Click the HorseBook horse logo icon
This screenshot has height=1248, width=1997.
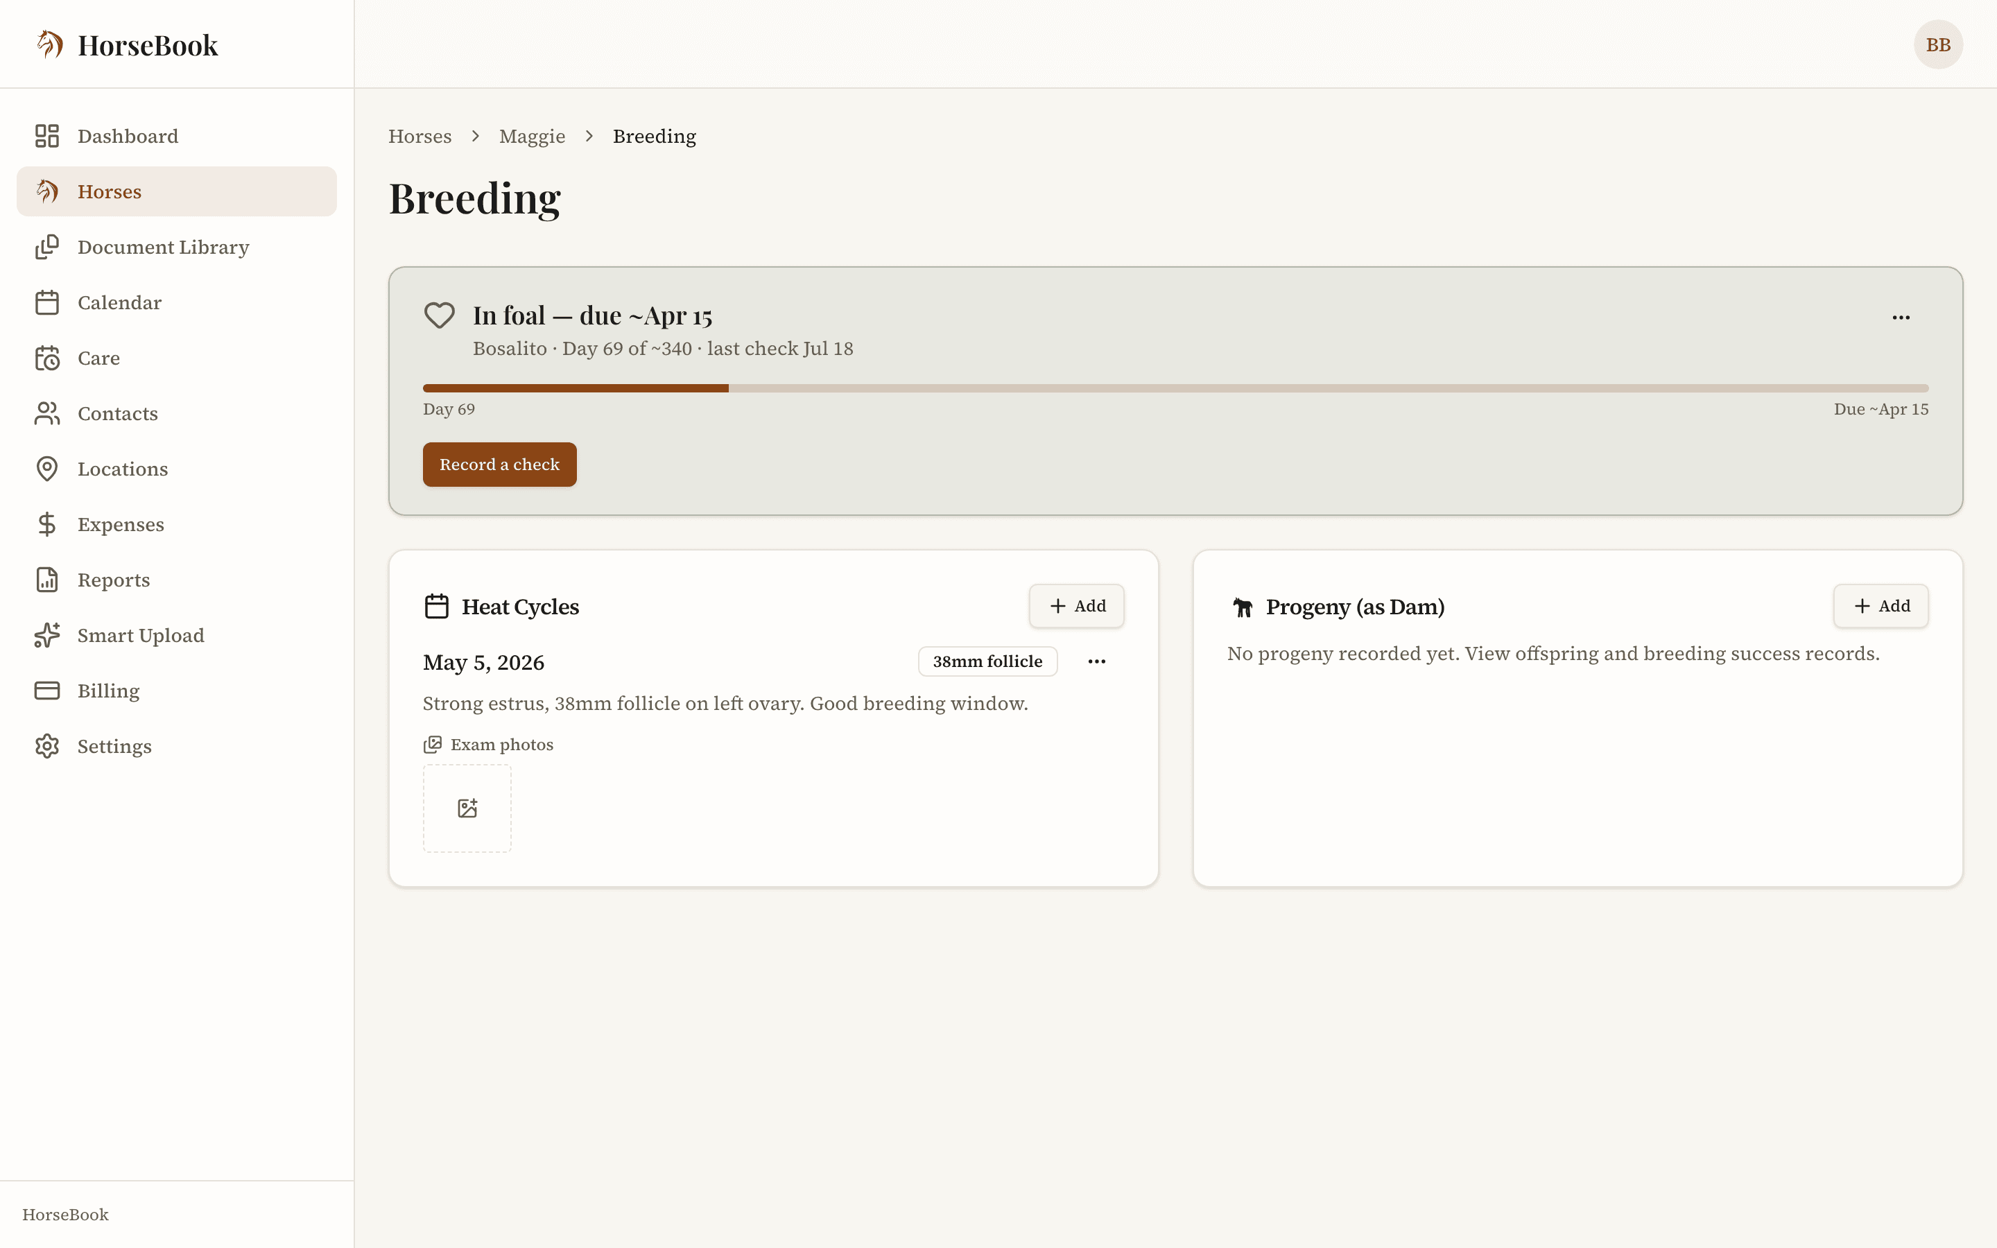(49, 44)
